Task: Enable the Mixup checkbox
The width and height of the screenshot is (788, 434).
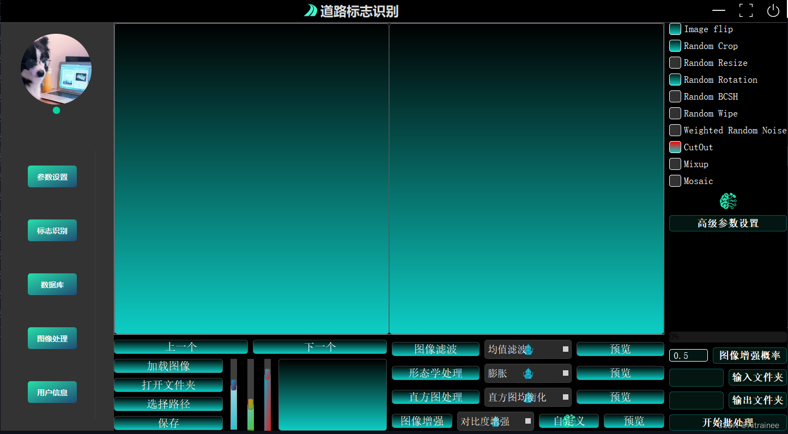Action: [x=675, y=164]
